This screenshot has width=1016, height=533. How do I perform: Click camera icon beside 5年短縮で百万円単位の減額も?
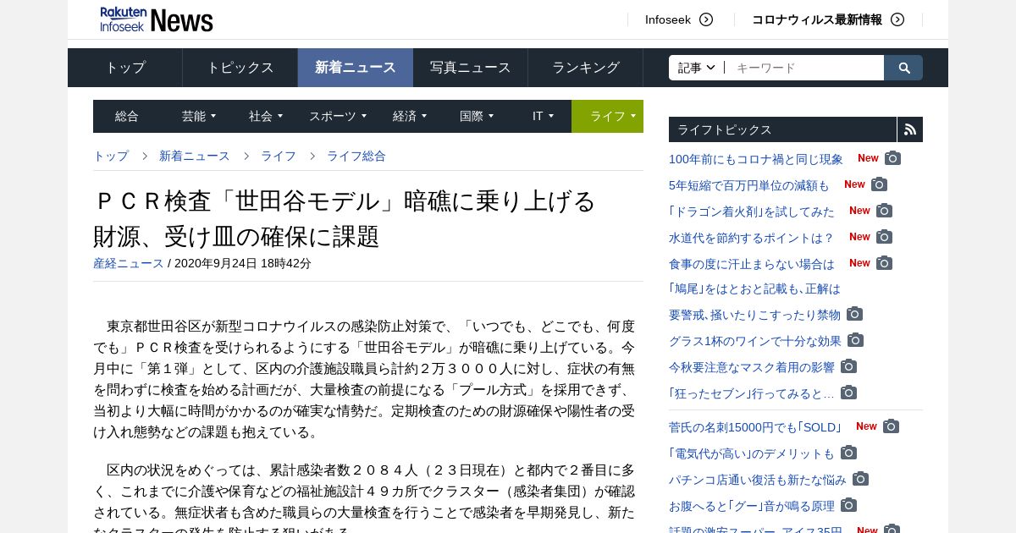pos(879,184)
